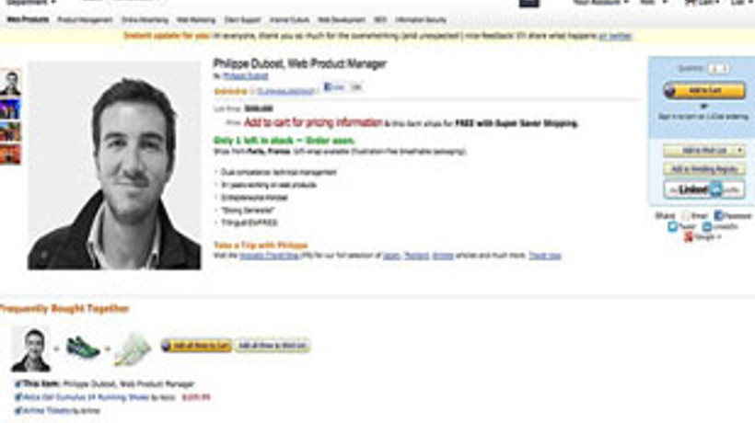The height and width of the screenshot is (423, 755).
Task: Select the Web Development navigation tab
Action: tap(342, 19)
